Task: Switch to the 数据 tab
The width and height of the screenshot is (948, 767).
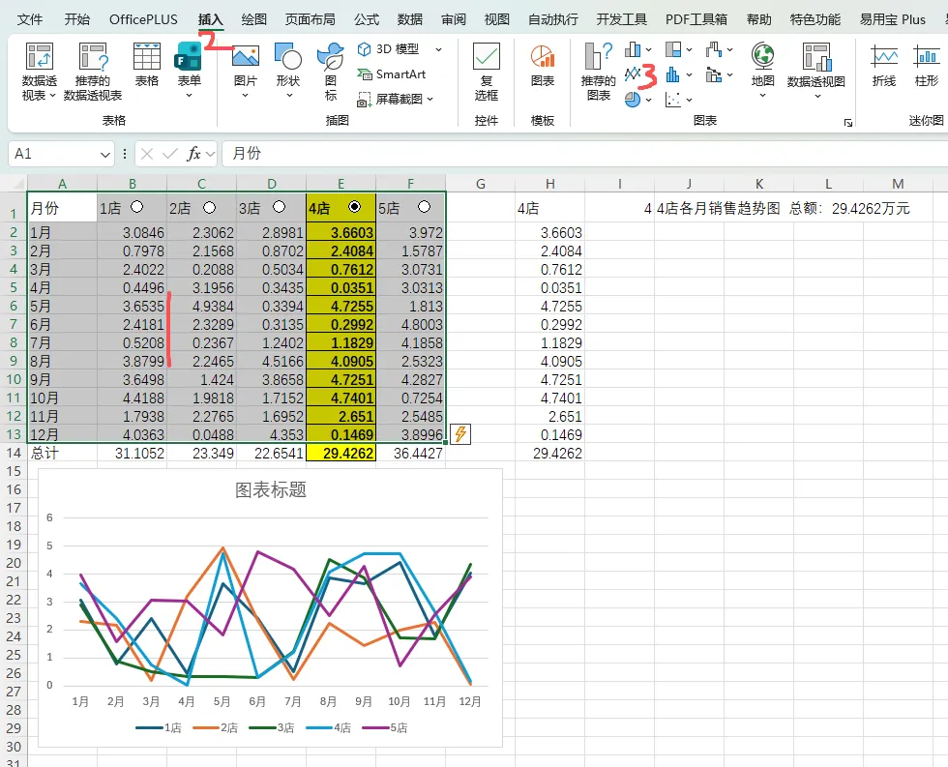Action: tap(409, 19)
